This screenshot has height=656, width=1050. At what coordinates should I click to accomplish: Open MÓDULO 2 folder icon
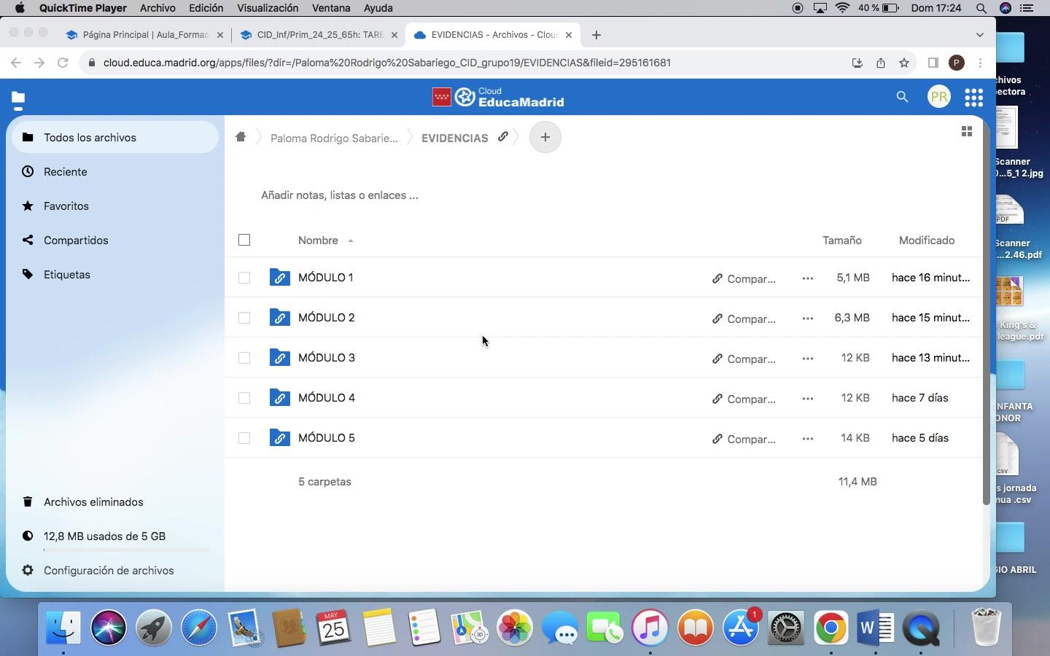point(280,318)
